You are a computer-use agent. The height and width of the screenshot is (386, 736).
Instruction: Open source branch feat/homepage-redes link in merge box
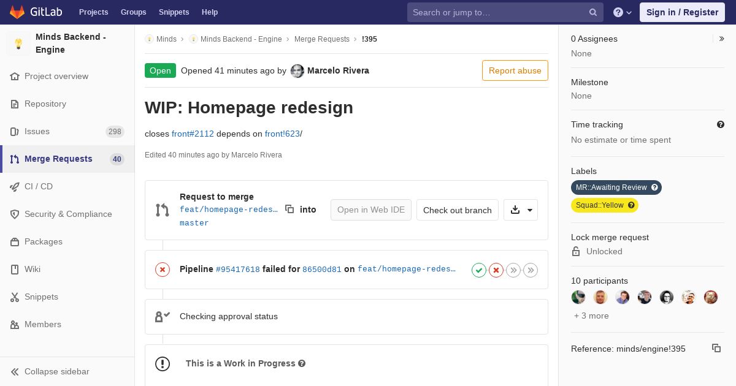(229, 210)
